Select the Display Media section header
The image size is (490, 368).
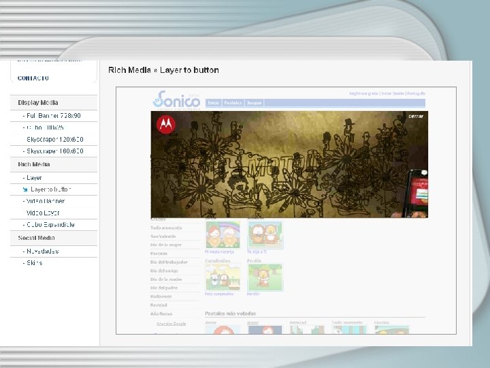tap(54, 103)
